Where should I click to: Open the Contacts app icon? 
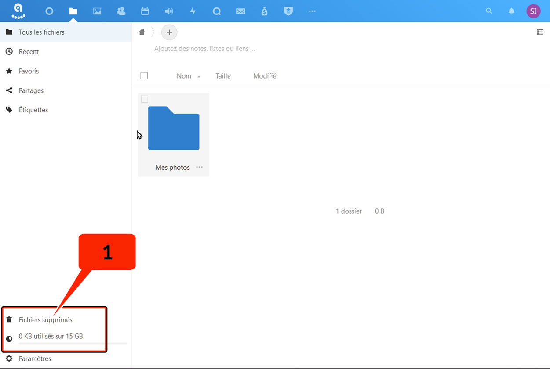[x=121, y=11]
